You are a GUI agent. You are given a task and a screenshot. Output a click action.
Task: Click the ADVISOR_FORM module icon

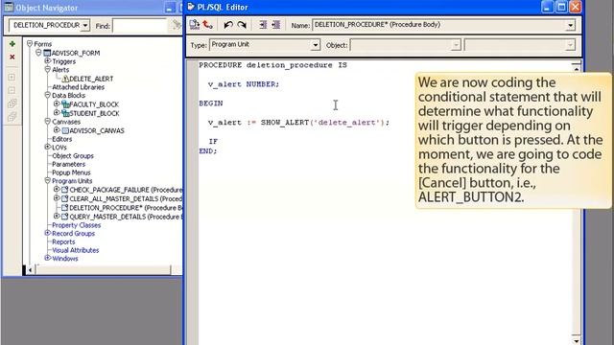click(47, 53)
